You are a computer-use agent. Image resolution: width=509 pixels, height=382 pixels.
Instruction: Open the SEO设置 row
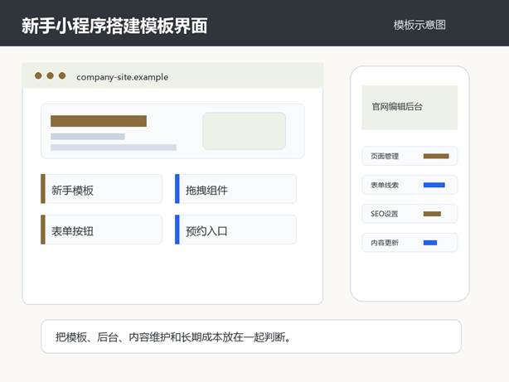410,214
